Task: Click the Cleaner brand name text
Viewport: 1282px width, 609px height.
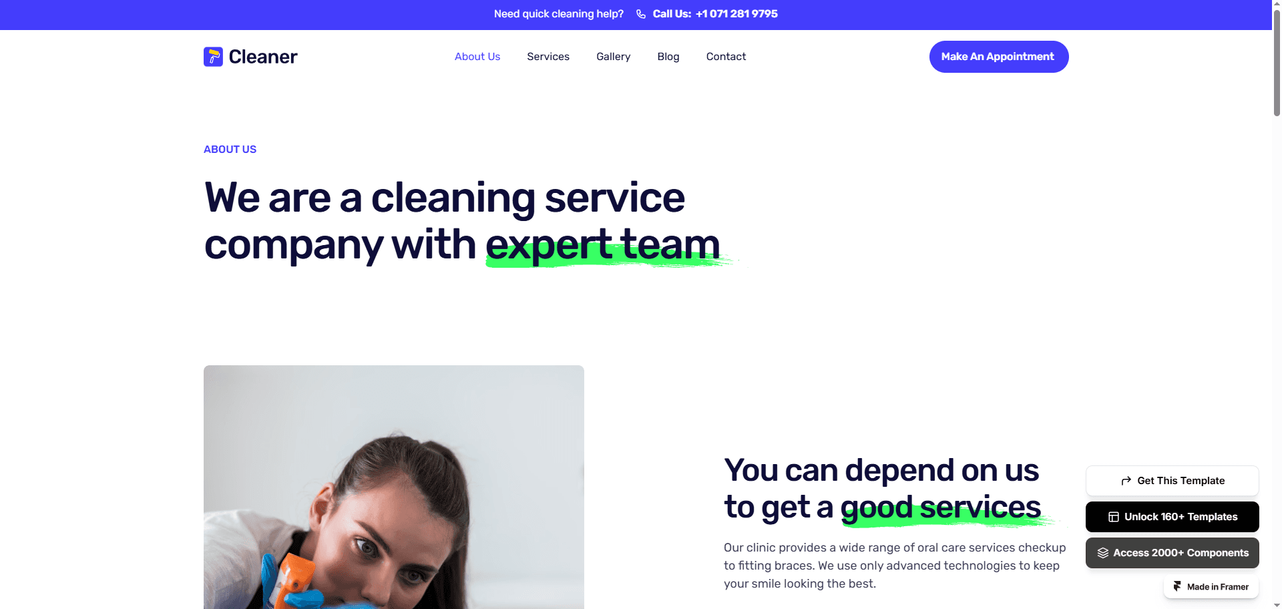Action: coord(263,57)
